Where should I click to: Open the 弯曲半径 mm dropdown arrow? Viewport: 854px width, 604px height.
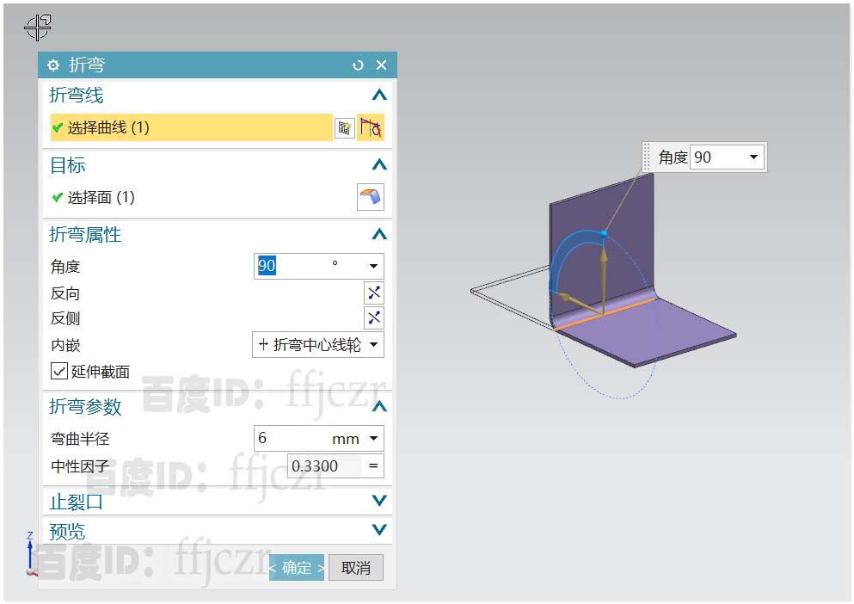click(373, 438)
